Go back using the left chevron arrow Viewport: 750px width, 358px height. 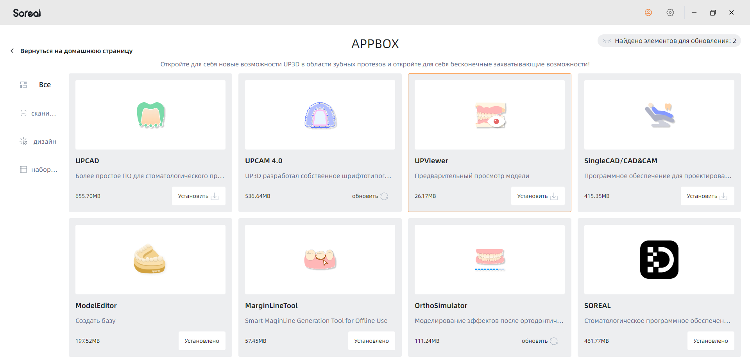[x=12, y=51]
